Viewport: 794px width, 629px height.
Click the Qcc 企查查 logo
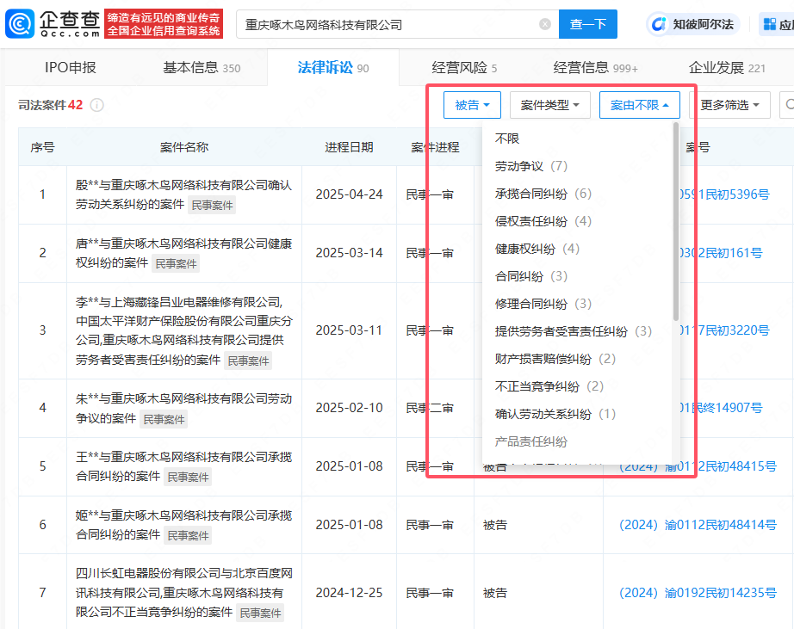(53, 24)
